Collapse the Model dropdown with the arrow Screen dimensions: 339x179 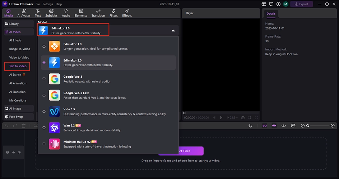coord(173,30)
